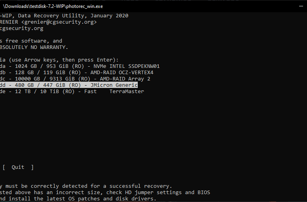
Task: Select the JMicron Generic 480 GB disk
Action: pos(69,85)
